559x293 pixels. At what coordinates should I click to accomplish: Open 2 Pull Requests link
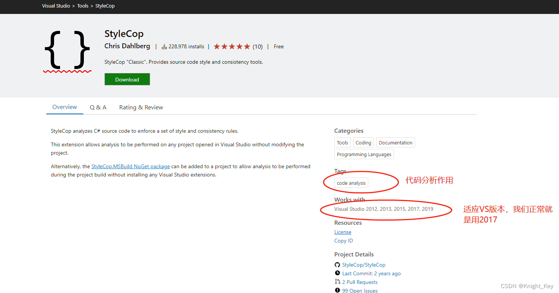click(x=360, y=282)
